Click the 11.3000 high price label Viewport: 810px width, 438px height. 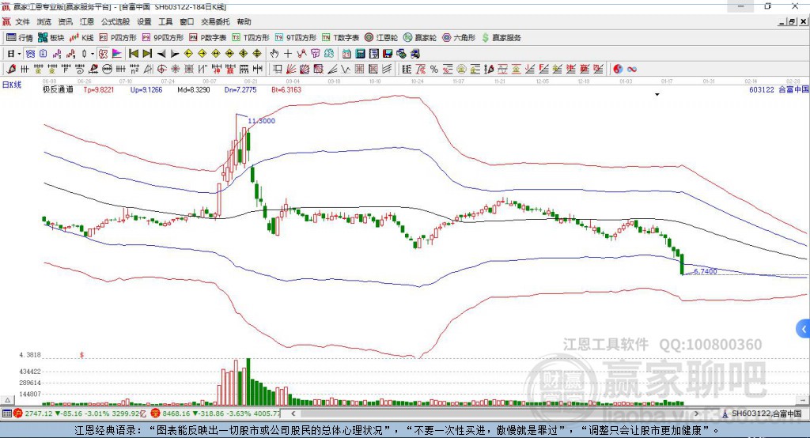coord(261,121)
